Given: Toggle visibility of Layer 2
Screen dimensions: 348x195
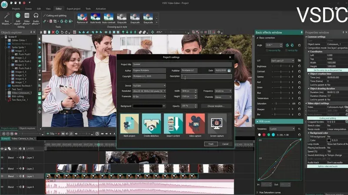Looking at the screenshot, I should pos(2,169).
